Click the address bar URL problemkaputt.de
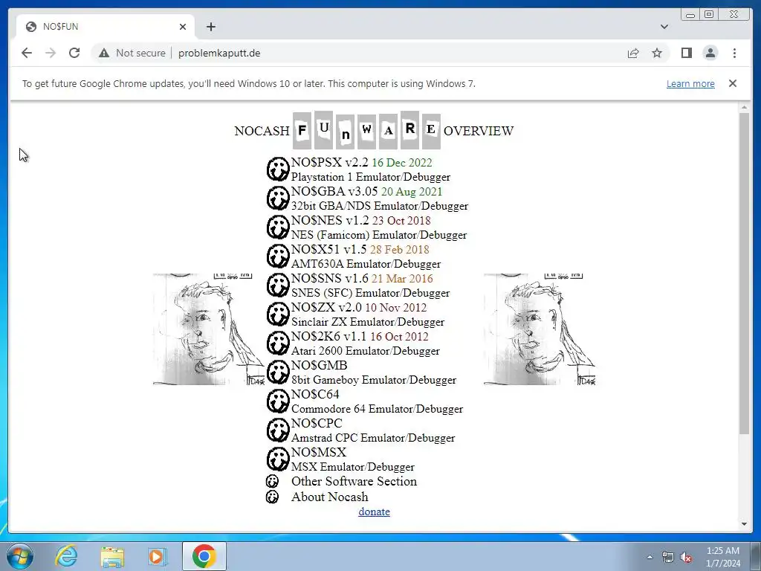The width and height of the screenshot is (761, 571). click(x=219, y=53)
